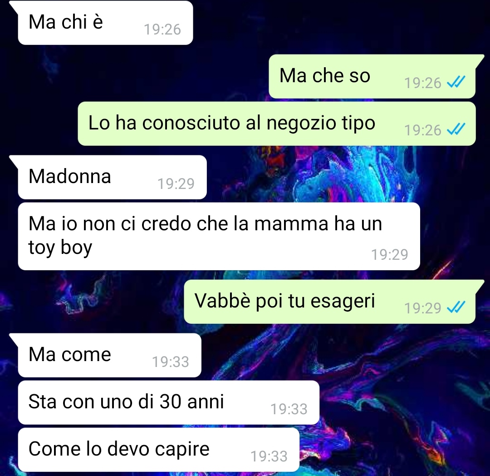Image resolution: width=490 pixels, height=476 pixels.
Task: Tap the "toy boy" message bubble
Action: [219, 237]
